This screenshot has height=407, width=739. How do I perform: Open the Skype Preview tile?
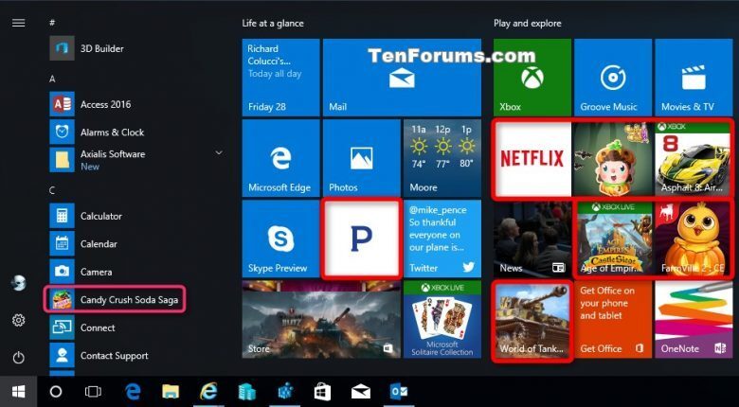280,238
